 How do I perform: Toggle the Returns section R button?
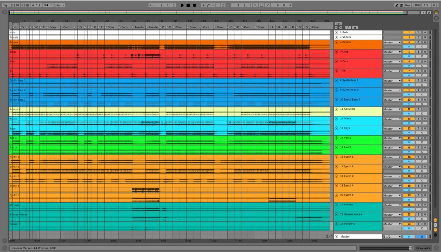click(435, 225)
